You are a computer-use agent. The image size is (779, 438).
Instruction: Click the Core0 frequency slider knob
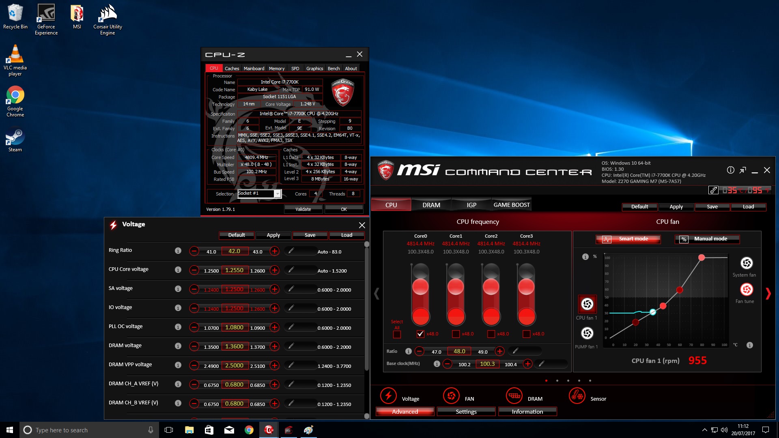tap(420, 287)
